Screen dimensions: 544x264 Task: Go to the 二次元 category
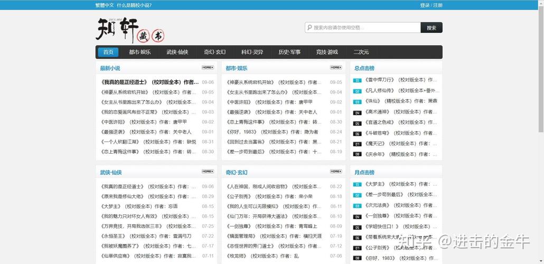[361, 52]
